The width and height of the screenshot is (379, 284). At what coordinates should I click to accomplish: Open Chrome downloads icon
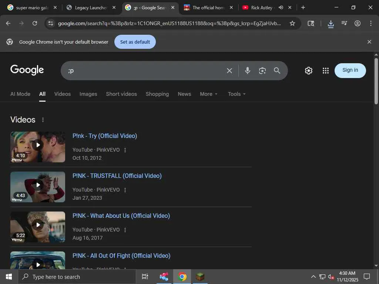[331, 24]
